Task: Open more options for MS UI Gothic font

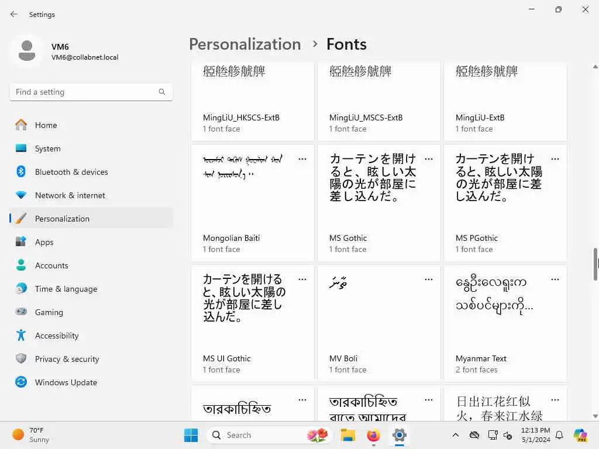Action: click(302, 279)
